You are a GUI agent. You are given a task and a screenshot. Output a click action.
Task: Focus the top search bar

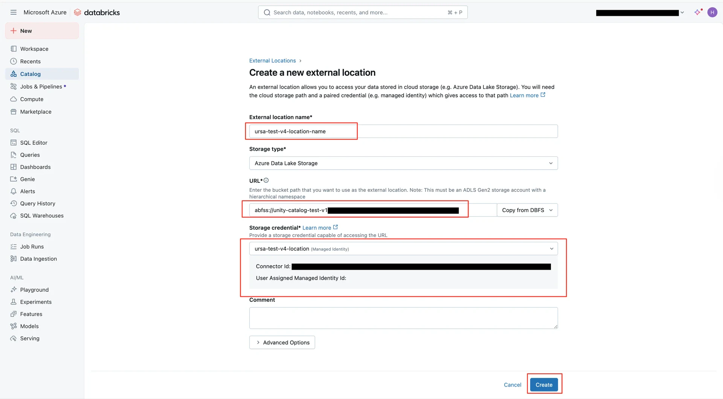coord(363,12)
